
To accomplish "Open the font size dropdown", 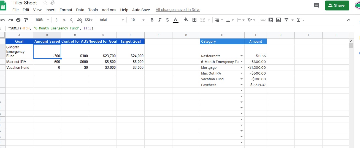I will 137,20.
